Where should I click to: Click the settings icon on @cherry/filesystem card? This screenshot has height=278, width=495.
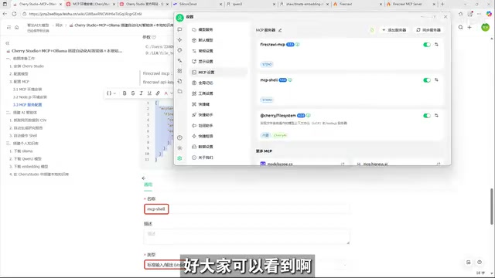(x=436, y=116)
